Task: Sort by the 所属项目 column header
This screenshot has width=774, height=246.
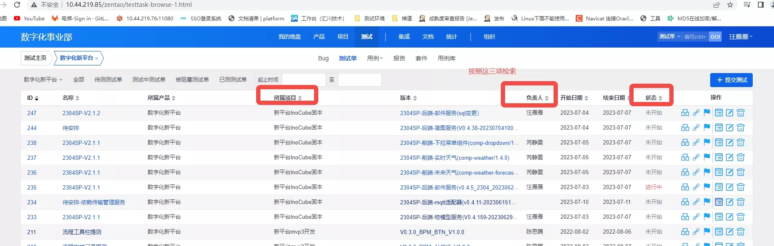Action: (x=288, y=98)
